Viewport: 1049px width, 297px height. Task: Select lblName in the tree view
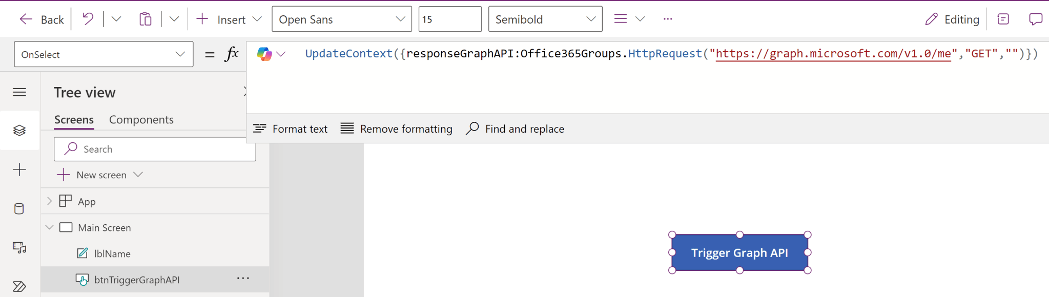pos(112,253)
